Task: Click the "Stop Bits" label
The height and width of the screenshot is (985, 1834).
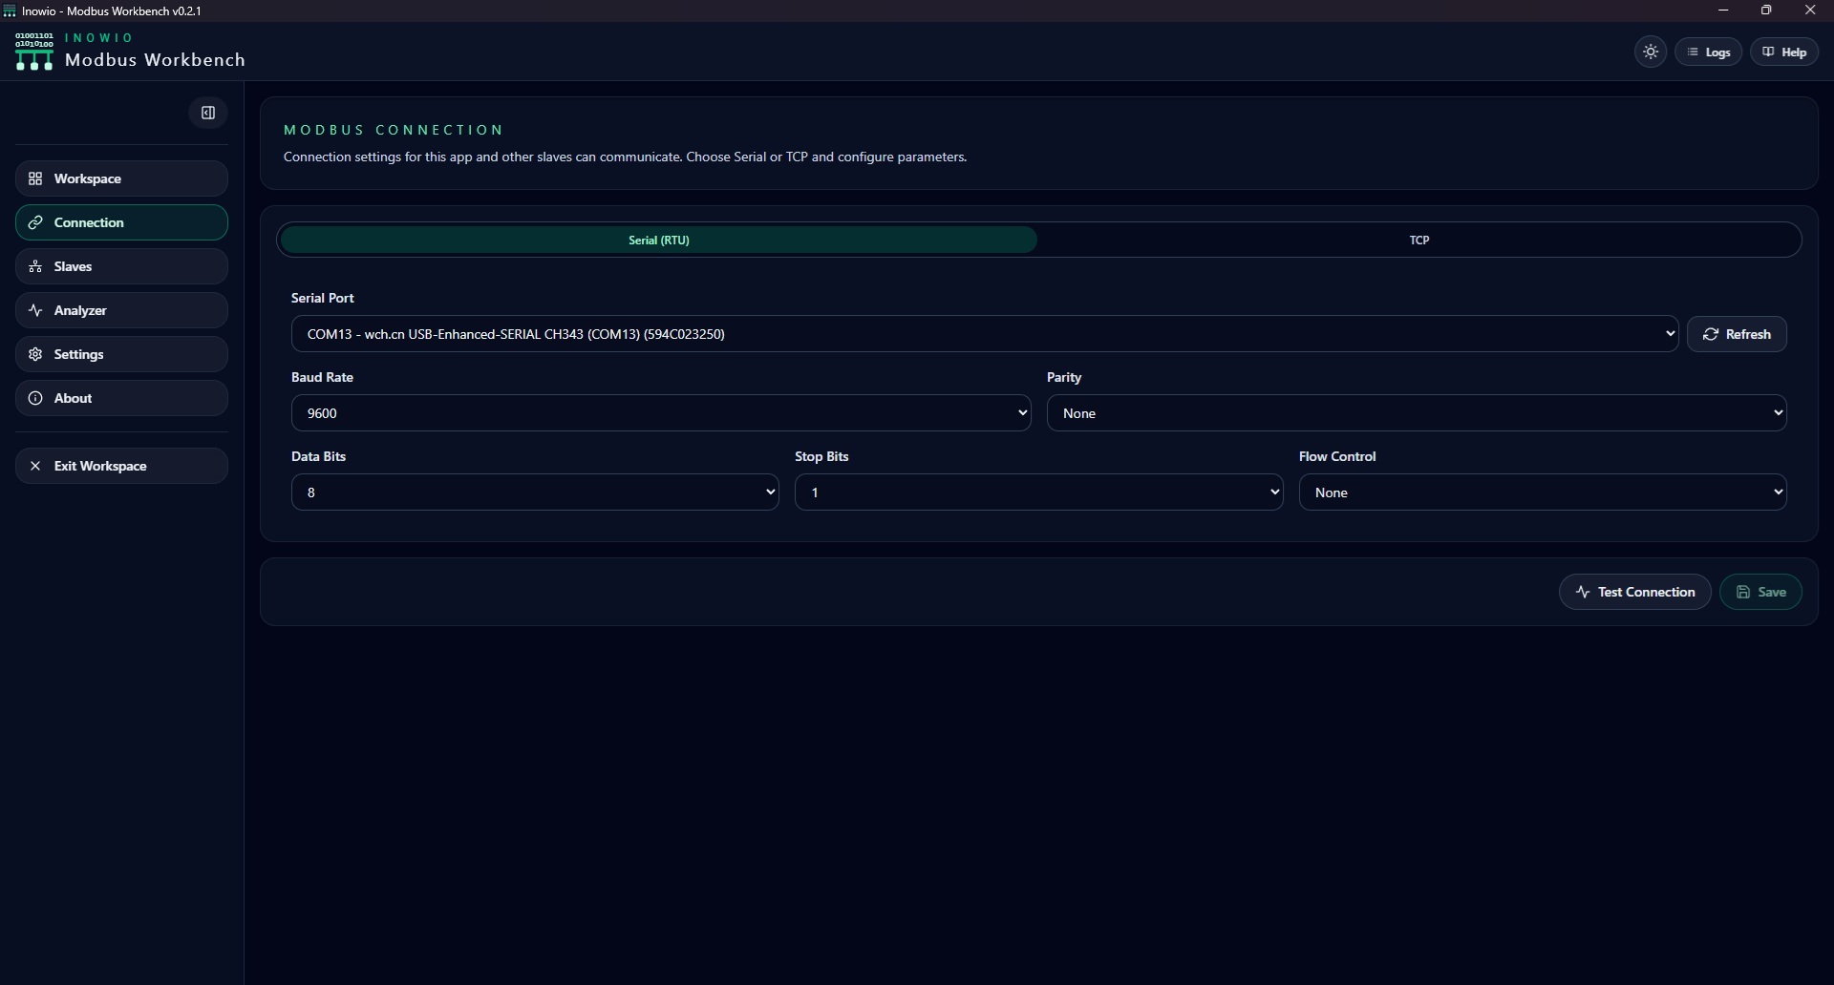Action: click(821, 456)
